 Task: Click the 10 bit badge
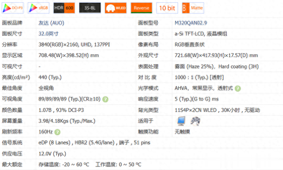point(167,8)
